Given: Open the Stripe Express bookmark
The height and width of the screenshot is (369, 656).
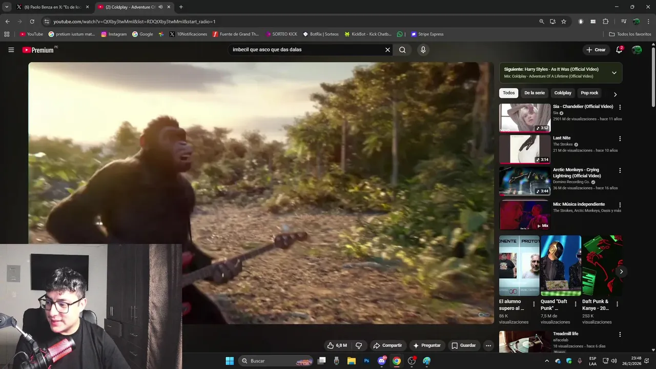Looking at the screenshot, I should coord(427,34).
